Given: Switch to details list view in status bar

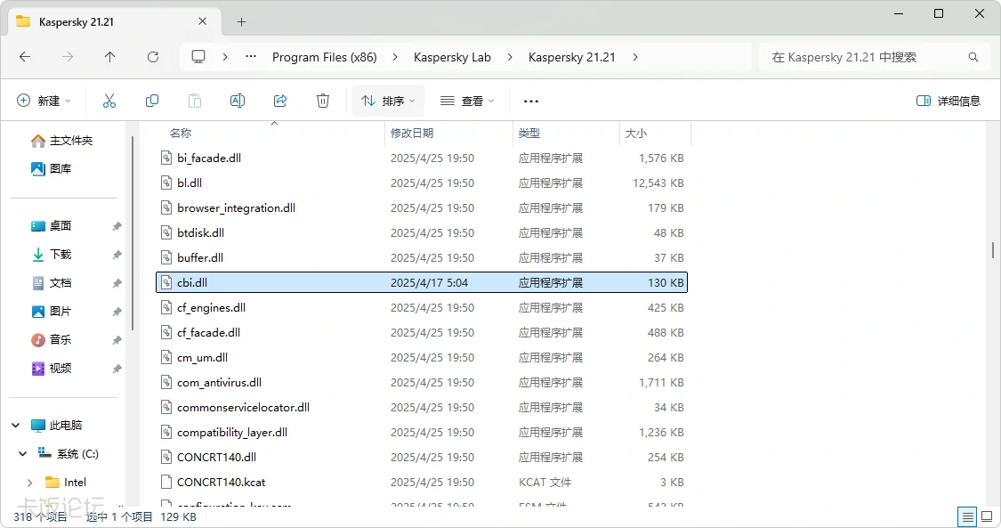Looking at the screenshot, I should click(966, 516).
